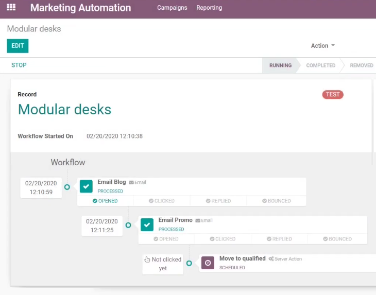The height and width of the screenshot is (295, 376).
Task: Click the EDIT button
Action: (18, 46)
